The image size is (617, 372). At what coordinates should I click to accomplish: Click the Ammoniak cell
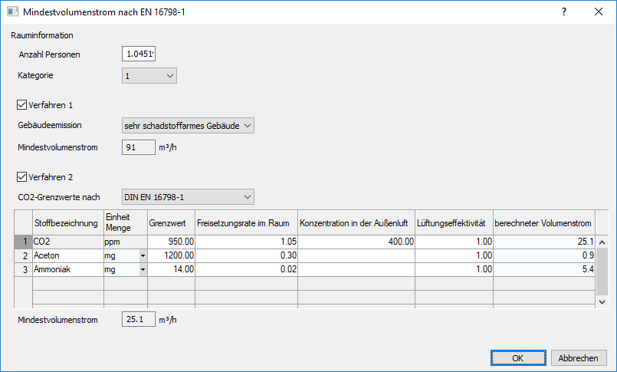(68, 270)
